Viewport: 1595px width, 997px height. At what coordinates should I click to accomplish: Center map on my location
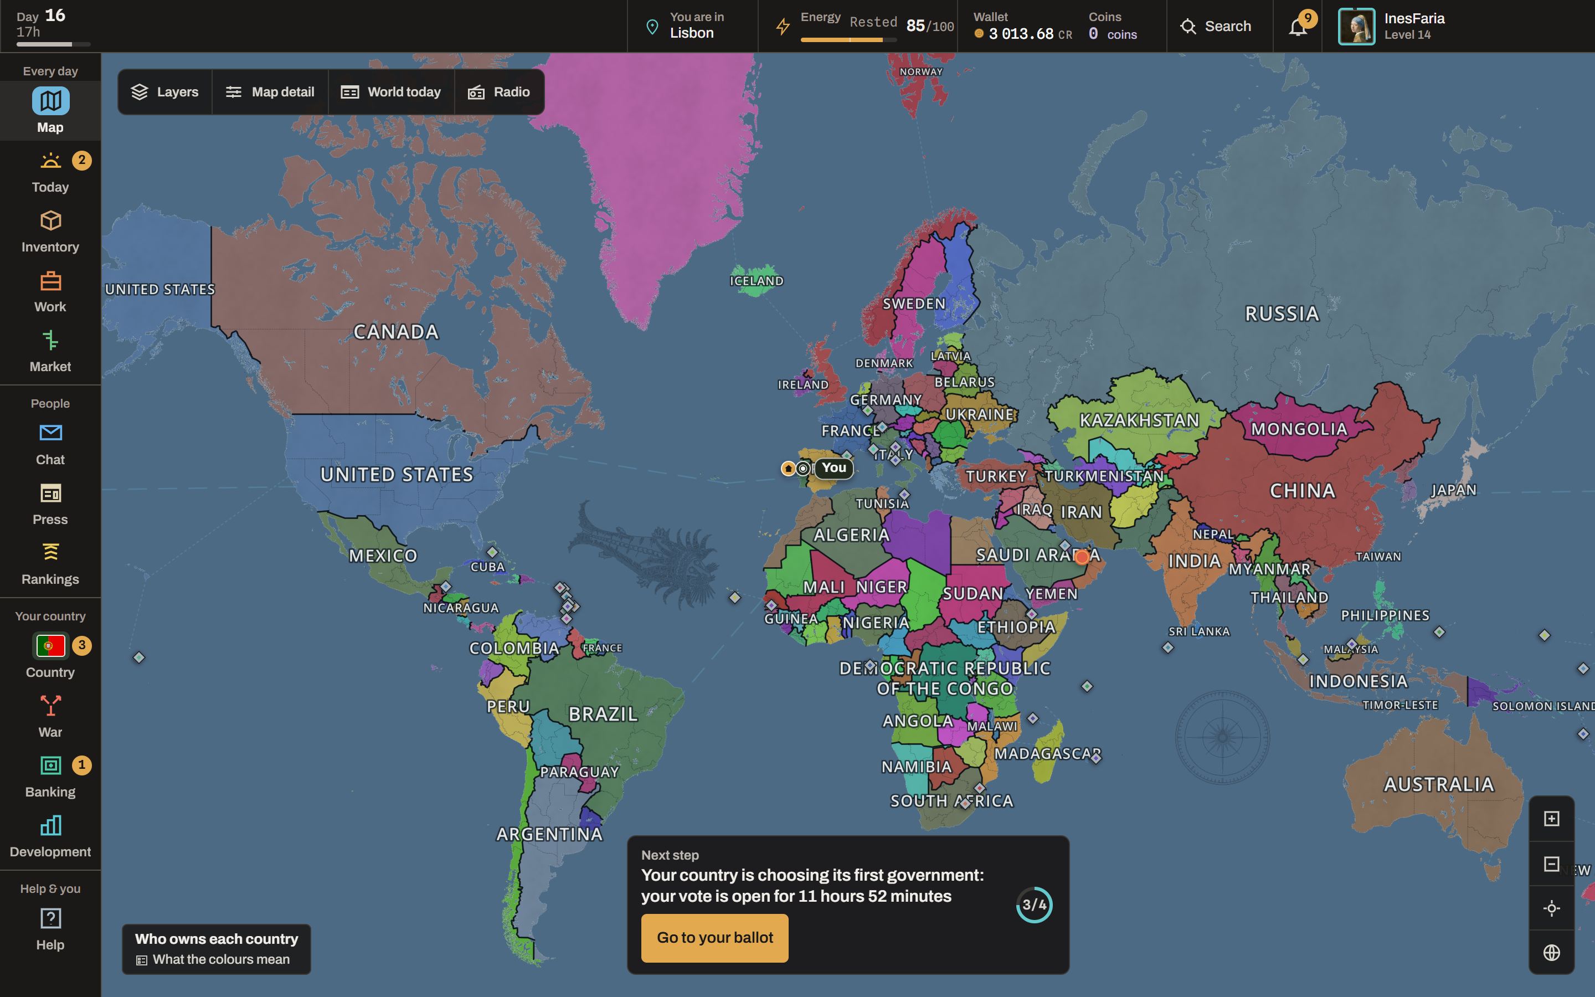[1551, 908]
